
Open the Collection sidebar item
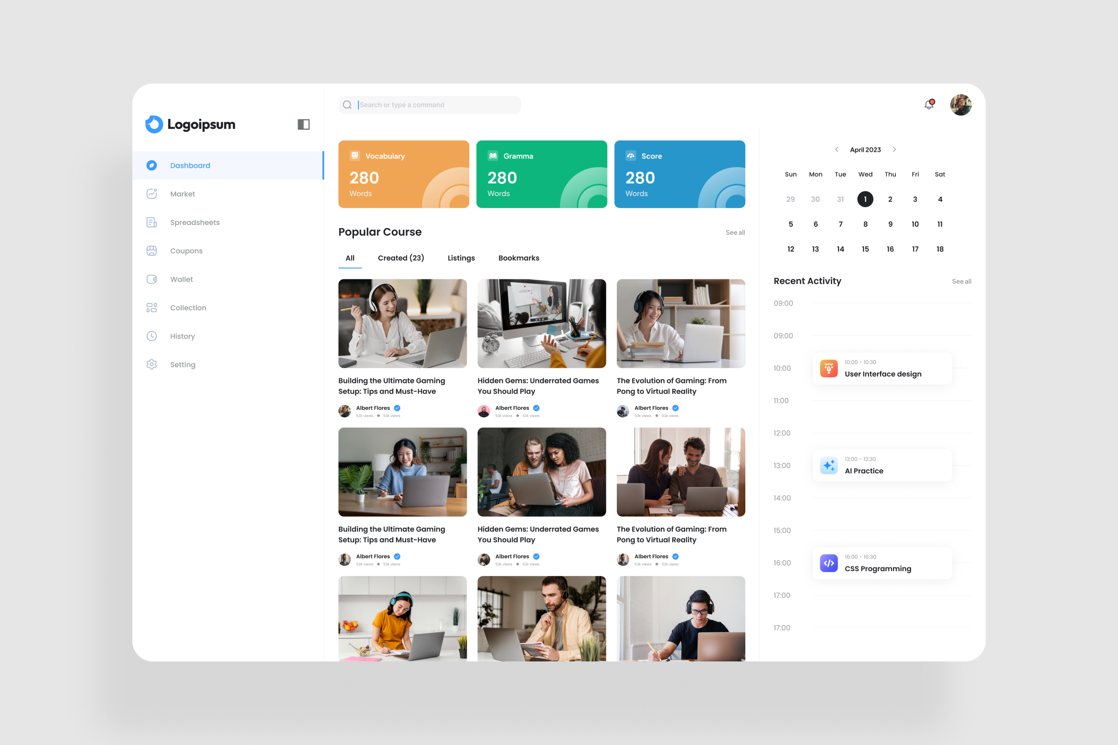click(188, 308)
